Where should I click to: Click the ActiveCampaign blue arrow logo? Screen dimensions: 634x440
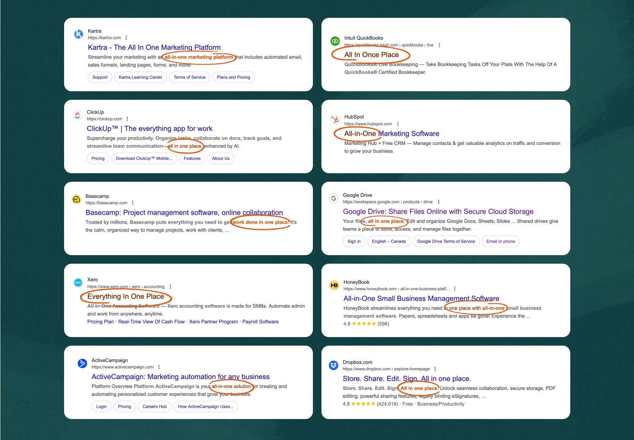pyautogui.click(x=82, y=363)
